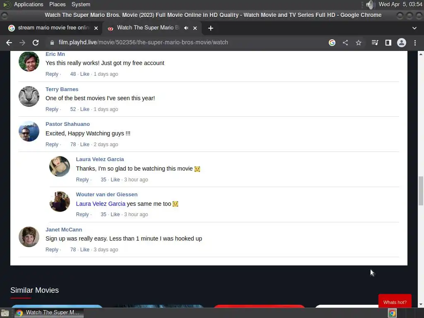Click Janet McCann's avatar
This screenshot has height=318, width=424.
[29, 236]
